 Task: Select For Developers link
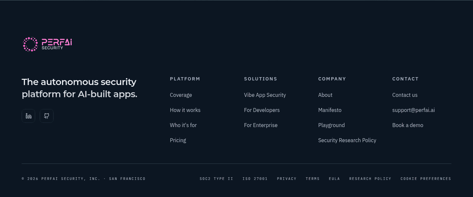pyautogui.click(x=262, y=110)
